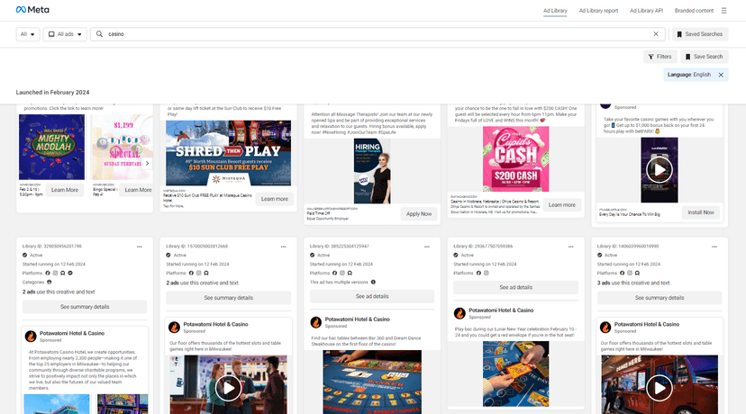The height and width of the screenshot is (414, 746).
Task: Clear the casino search with X icon
Action: click(656, 34)
